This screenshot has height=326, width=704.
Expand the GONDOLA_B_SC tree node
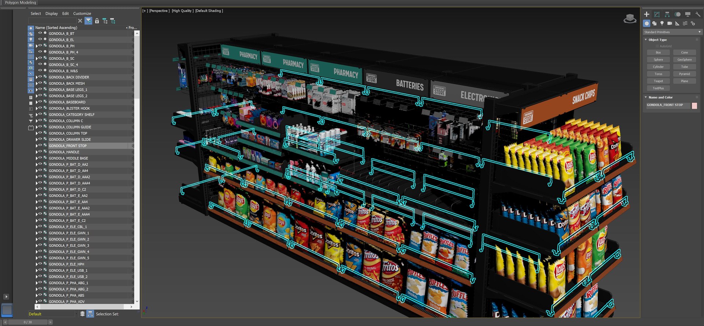pyautogui.click(x=37, y=58)
